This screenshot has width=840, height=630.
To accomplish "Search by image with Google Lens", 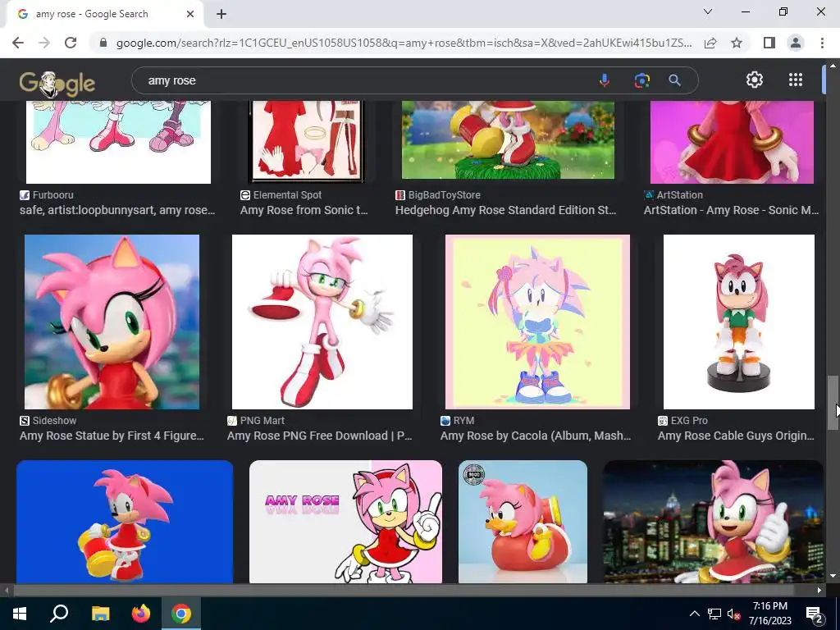I will click(x=641, y=80).
